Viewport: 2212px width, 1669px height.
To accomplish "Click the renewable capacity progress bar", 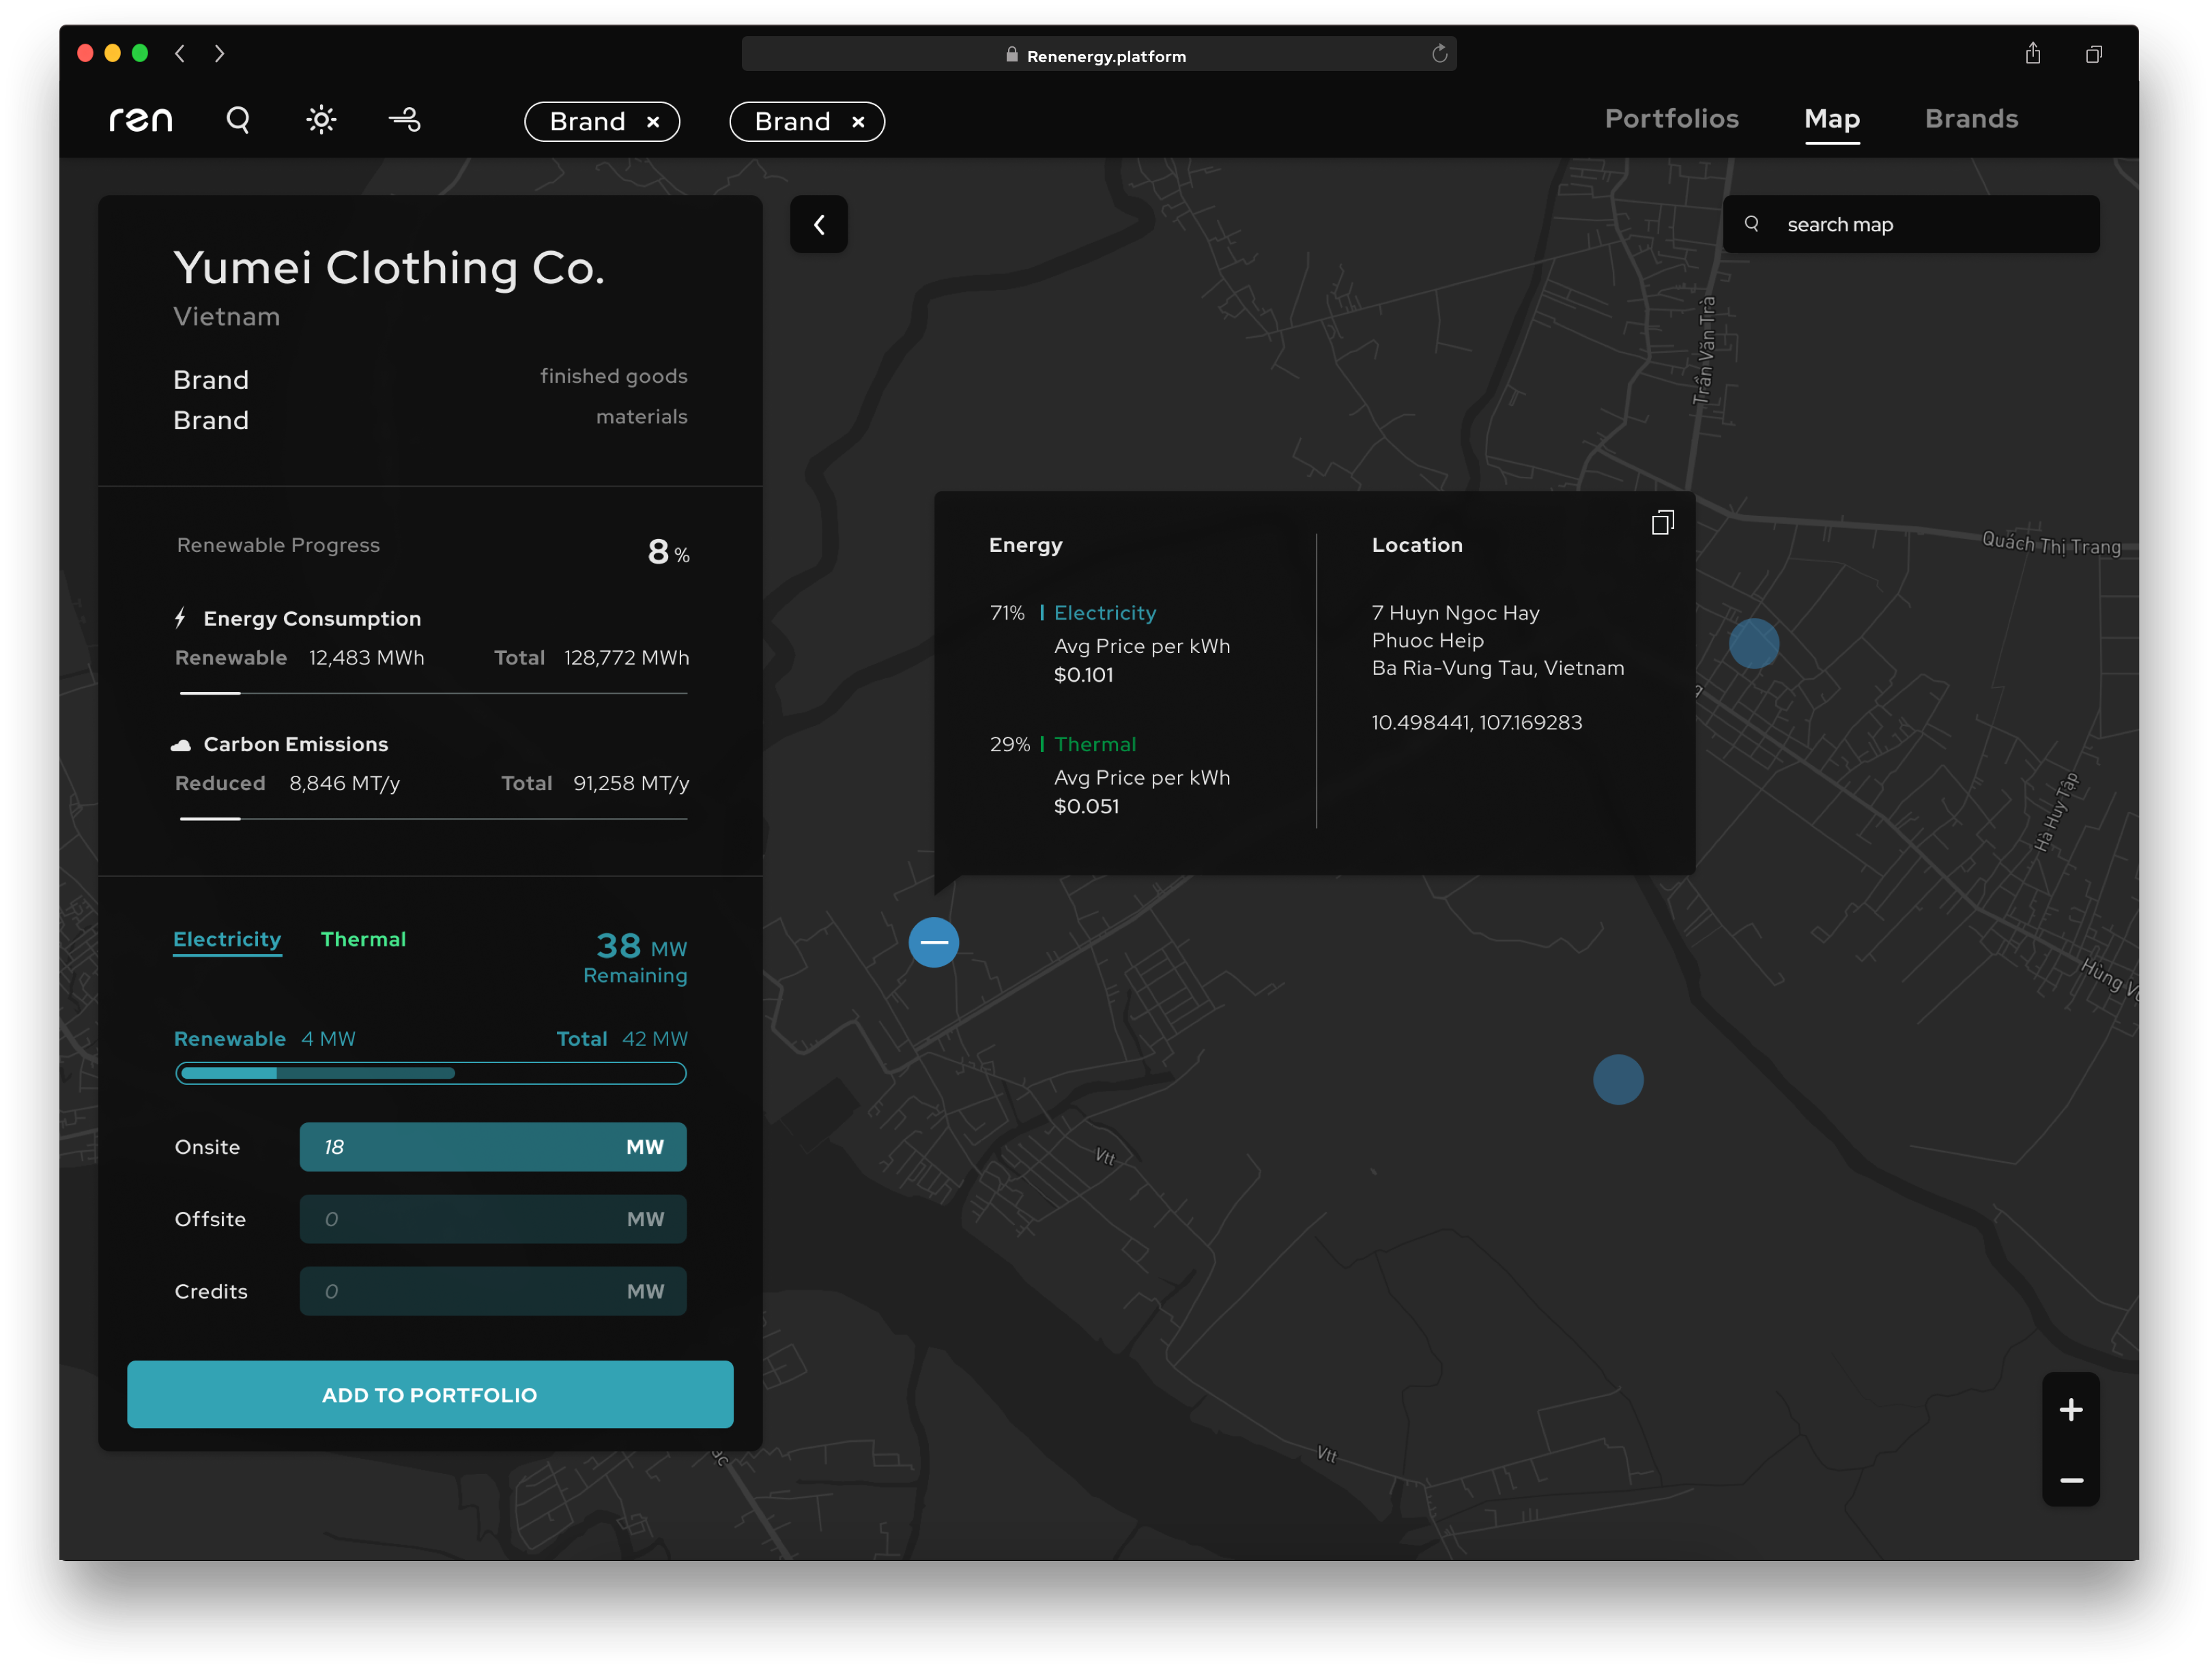I will 431,1073.
